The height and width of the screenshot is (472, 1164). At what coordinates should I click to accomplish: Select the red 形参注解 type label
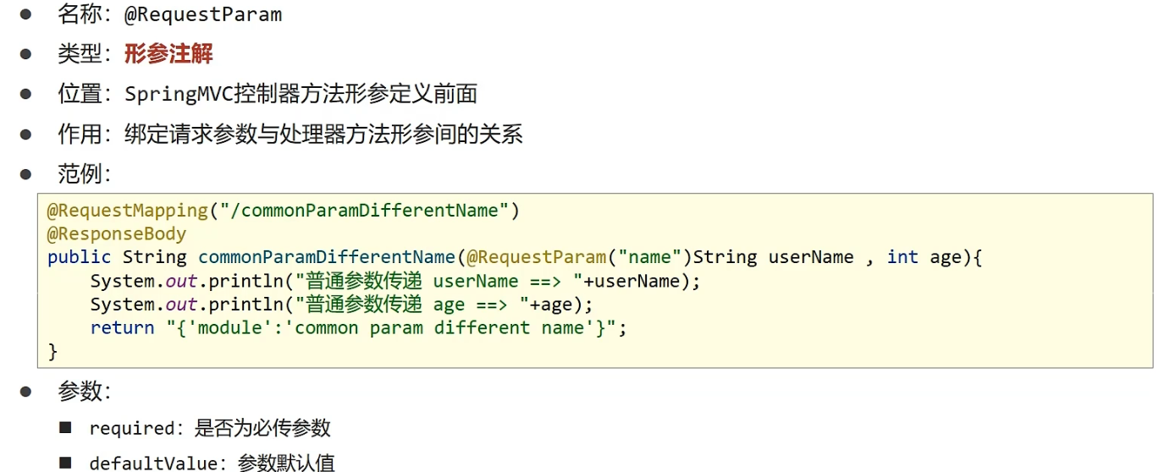(x=168, y=54)
